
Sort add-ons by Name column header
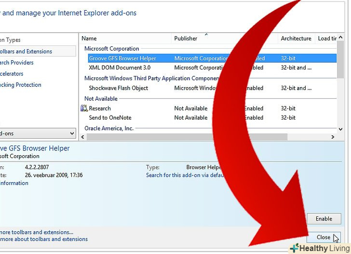(x=89, y=38)
